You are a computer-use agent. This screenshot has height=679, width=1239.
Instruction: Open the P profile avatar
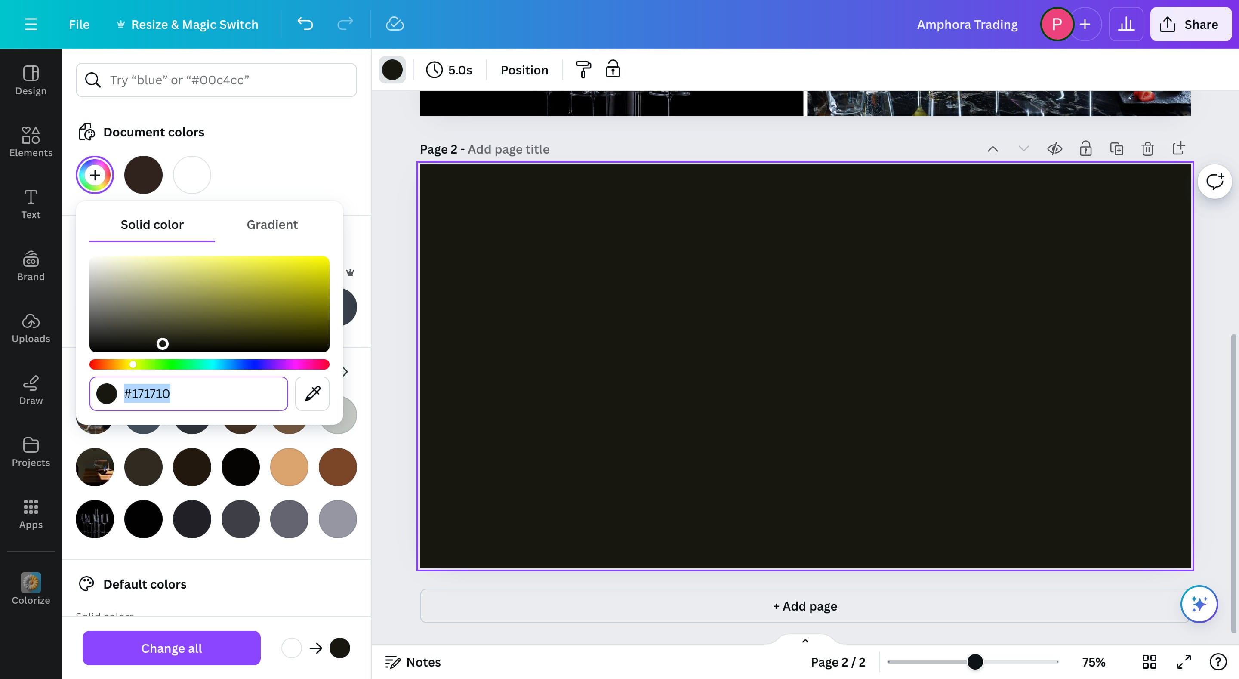point(1056,24)
